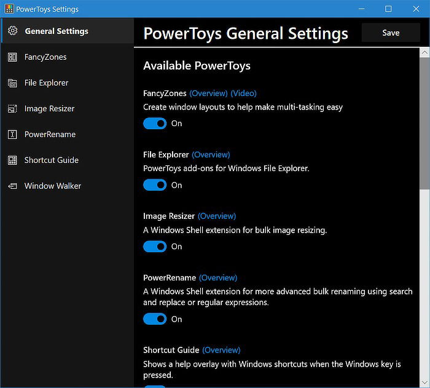The width and height of the screenshot is (430, 388).
Task: Open the FancyZones Video link
Action: coord(243,93)
